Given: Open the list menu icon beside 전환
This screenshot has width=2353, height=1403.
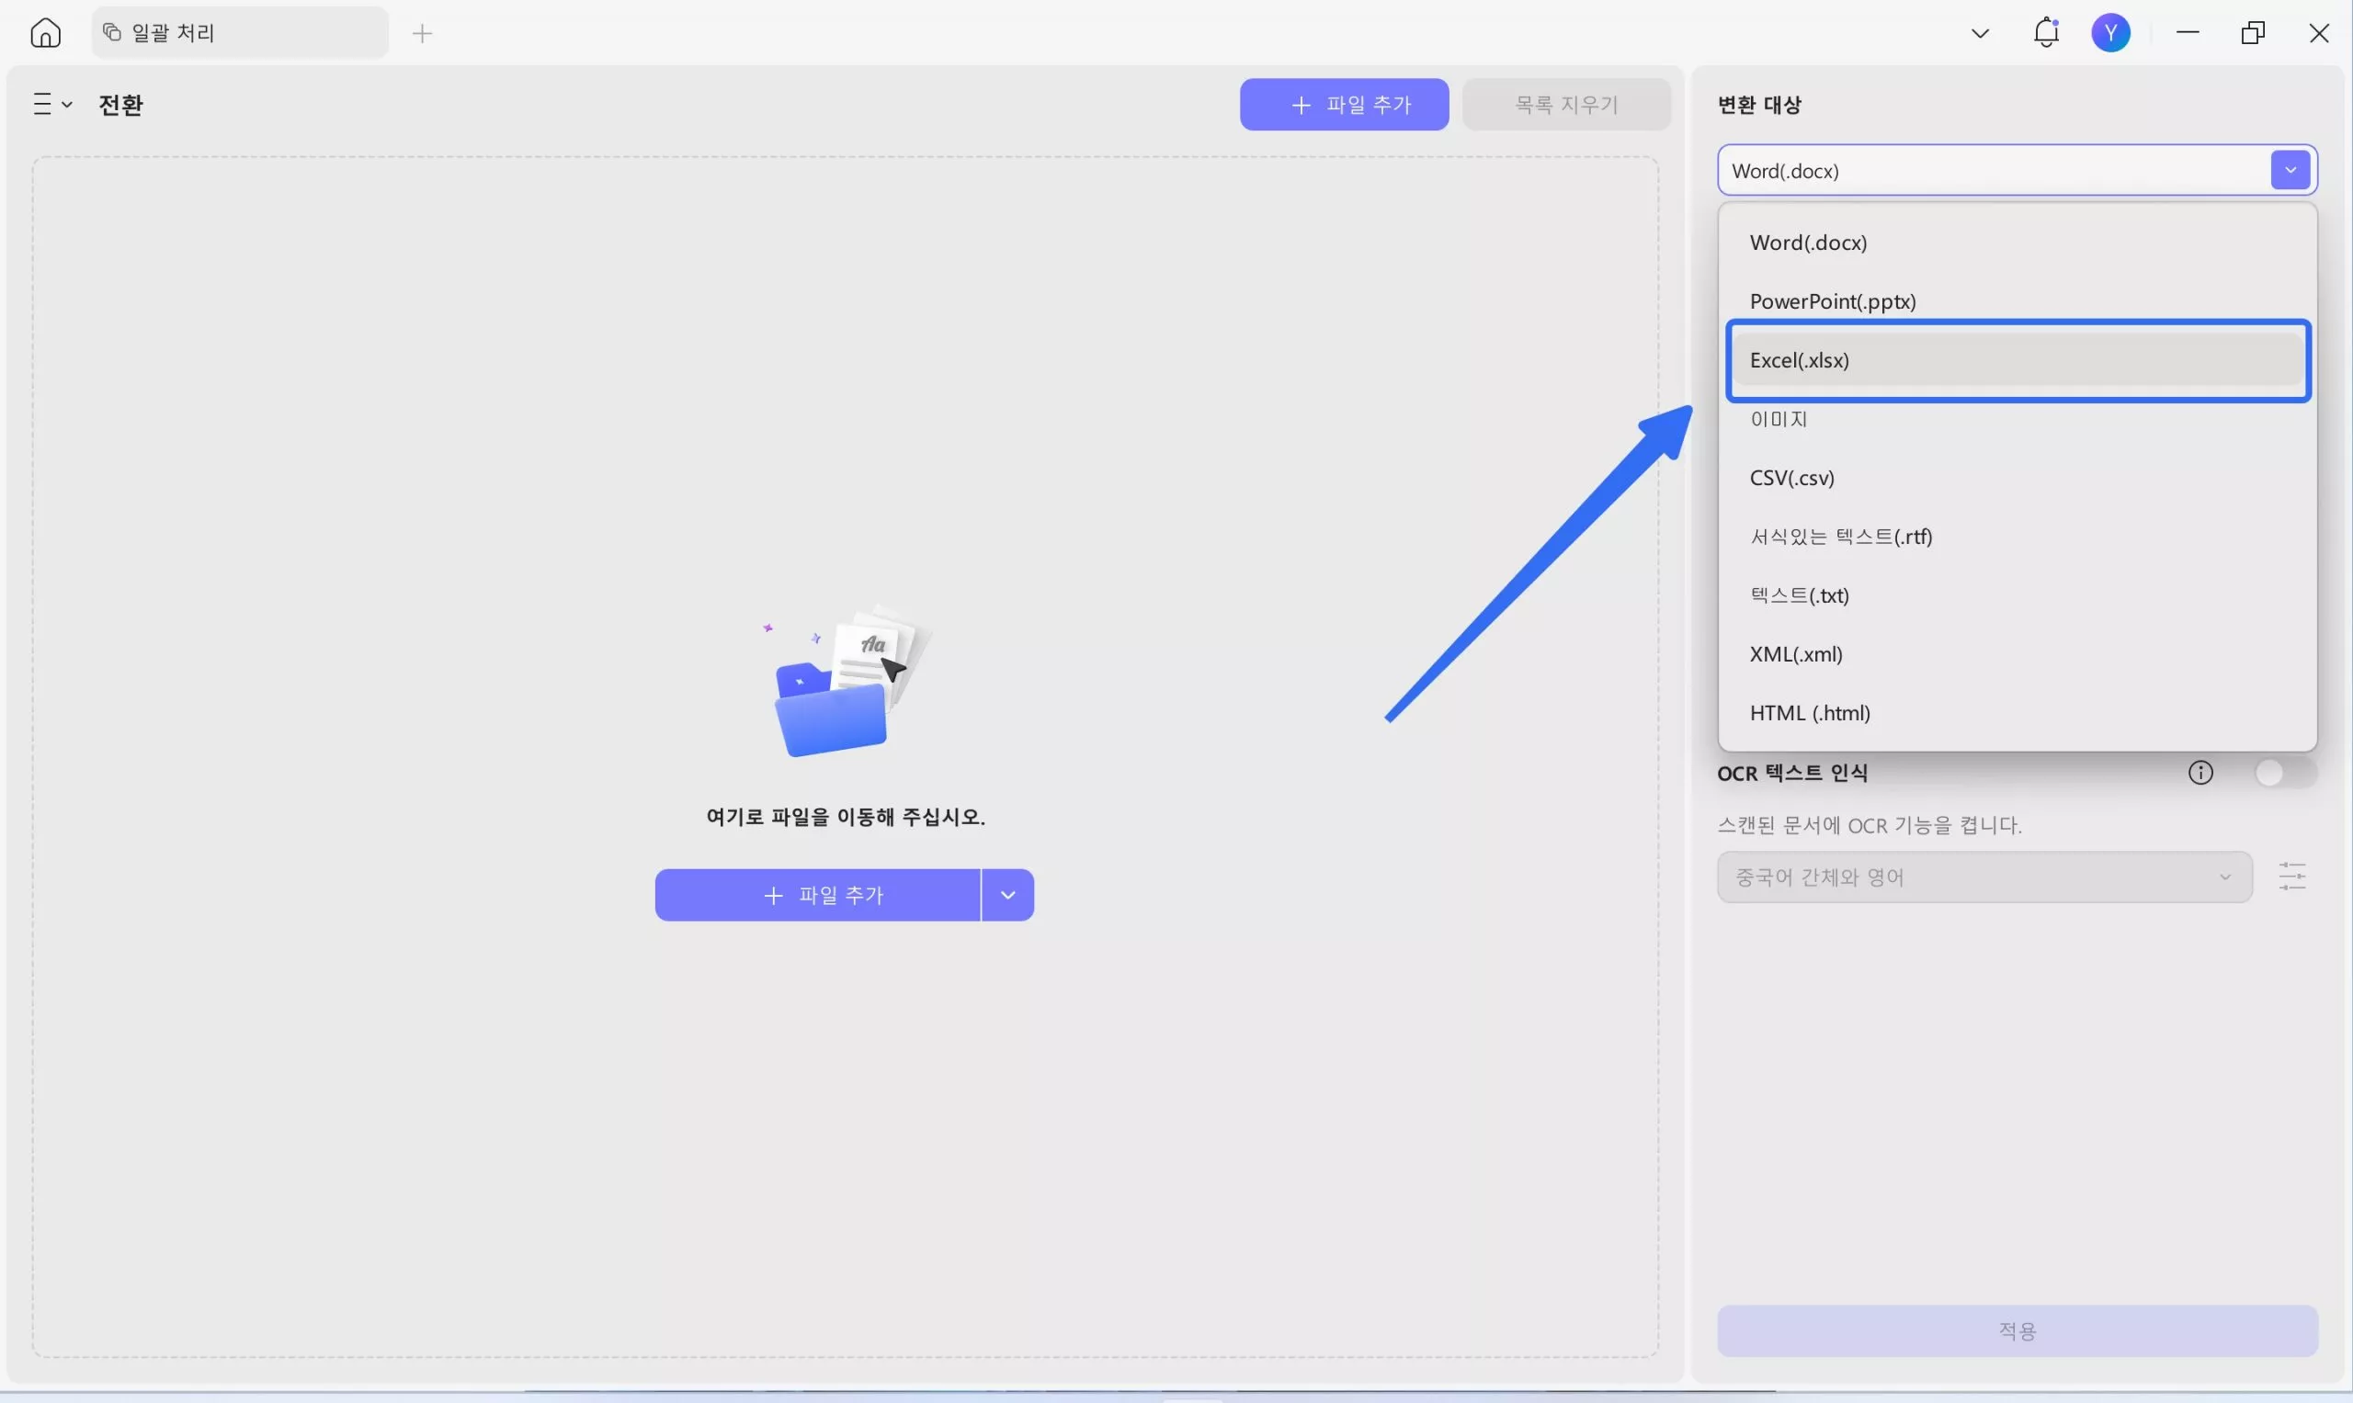Looking at the screenshot, I should tap(52, 104).
